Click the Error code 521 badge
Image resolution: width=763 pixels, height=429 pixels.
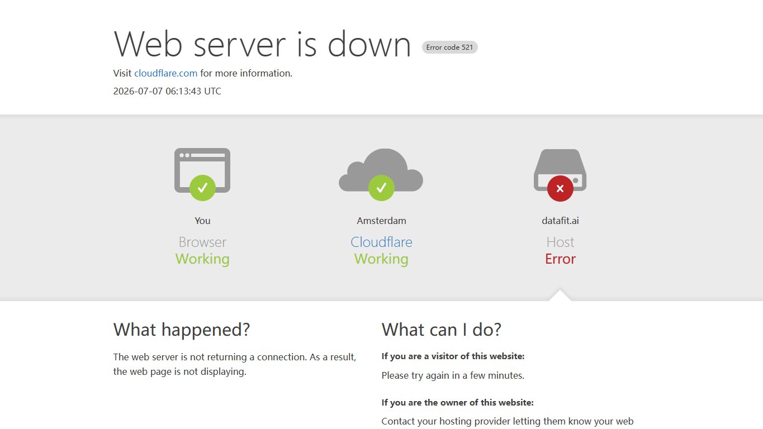pyautogui.click(x=450, y=47)
